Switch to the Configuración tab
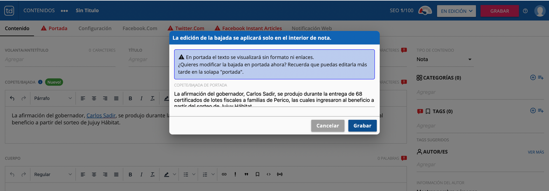The width and height of the screenshot is (549, 191). tap(95, 28)
